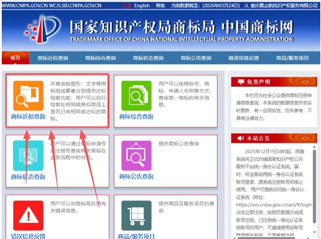The image size is (321, 239).
Task: Click the gray 商品/服务项目 shopping cart icon
Action: pyautogui.click(x=138, y=215)
